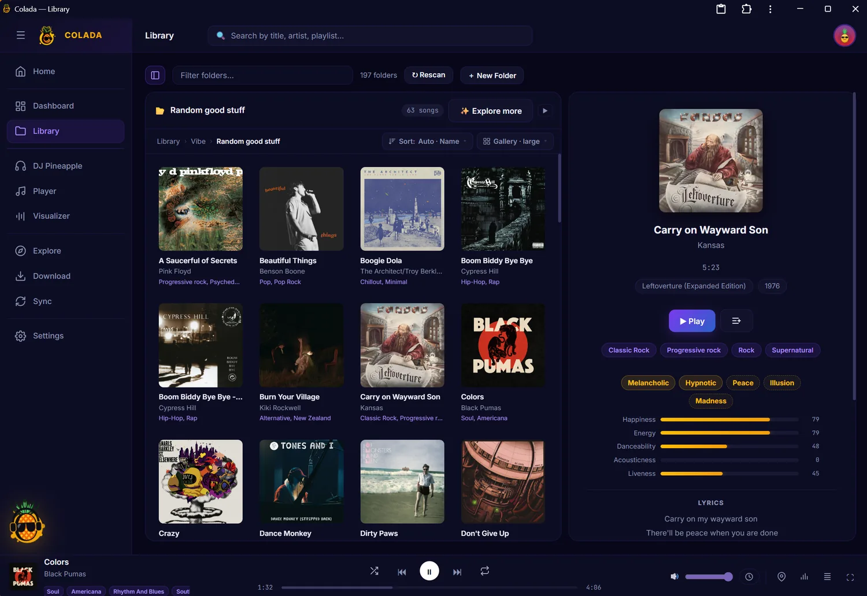Play Carry on Wayward Son
Image resolution: width=867 pixels, height=596 pixels.
[x=692, y=321]
